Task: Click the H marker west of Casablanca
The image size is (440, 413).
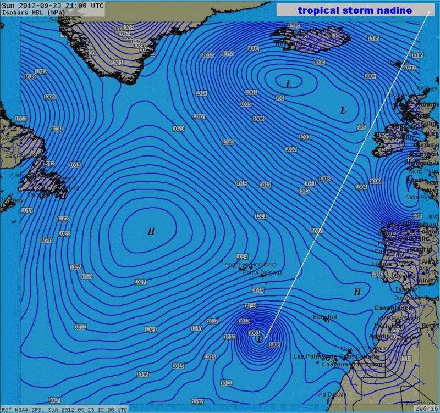Action: (x=358, y=292)
